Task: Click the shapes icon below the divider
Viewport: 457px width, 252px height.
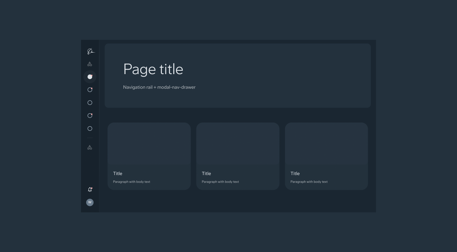Action: tap(90, 148)
